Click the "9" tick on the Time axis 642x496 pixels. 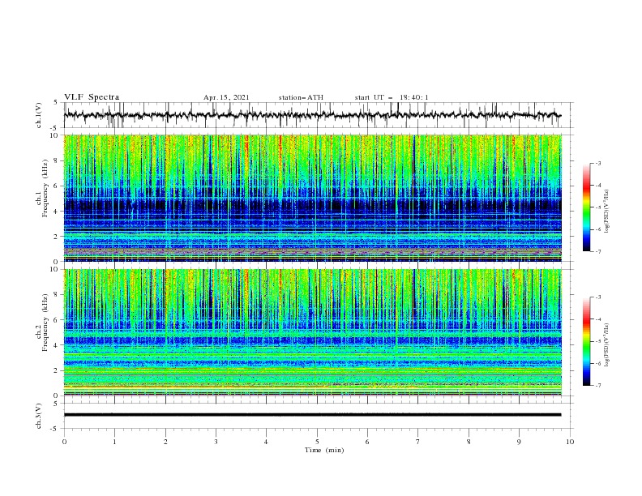[x=519, y=442]
